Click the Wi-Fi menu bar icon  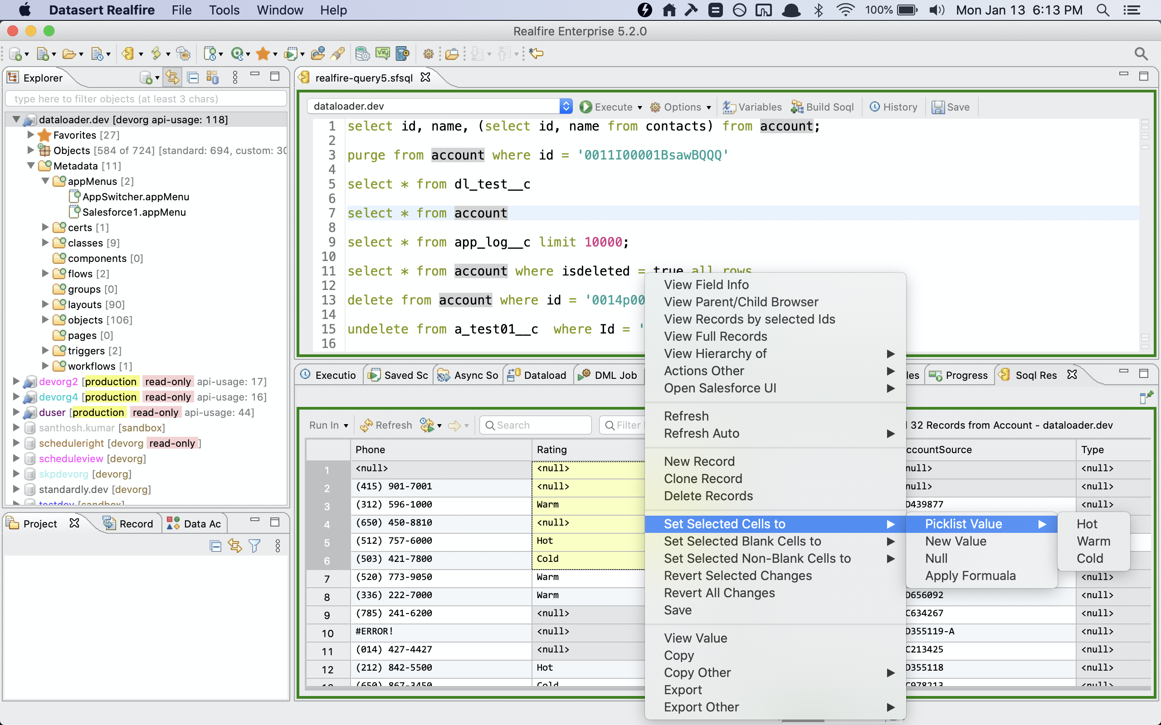pyautogui.click(x=845, y=10)
